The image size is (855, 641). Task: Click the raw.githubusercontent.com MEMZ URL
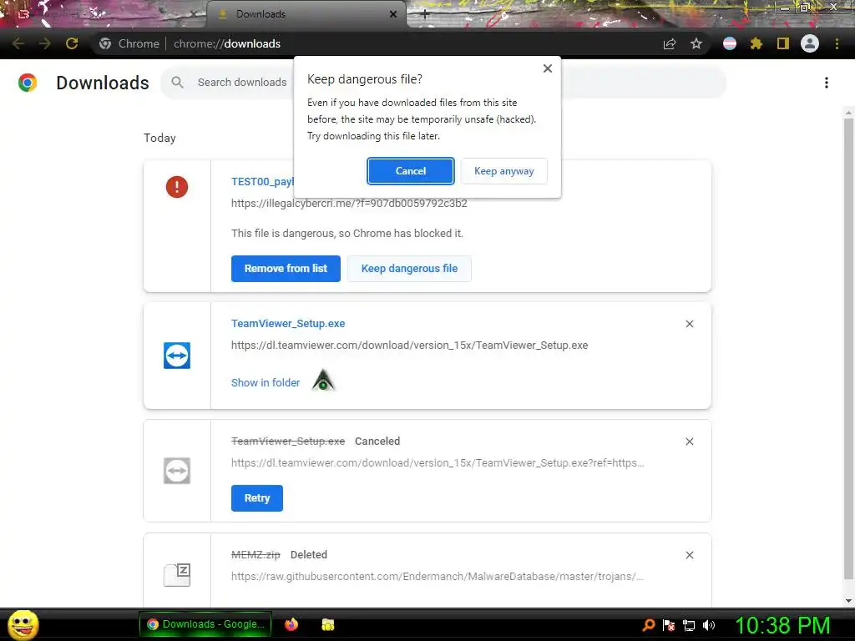438,576
